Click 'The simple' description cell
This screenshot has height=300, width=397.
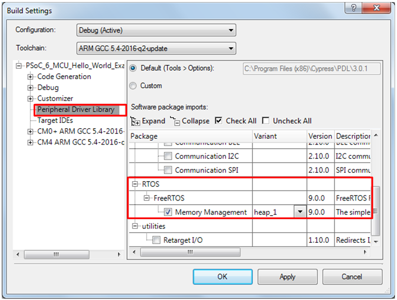point(353,212)
